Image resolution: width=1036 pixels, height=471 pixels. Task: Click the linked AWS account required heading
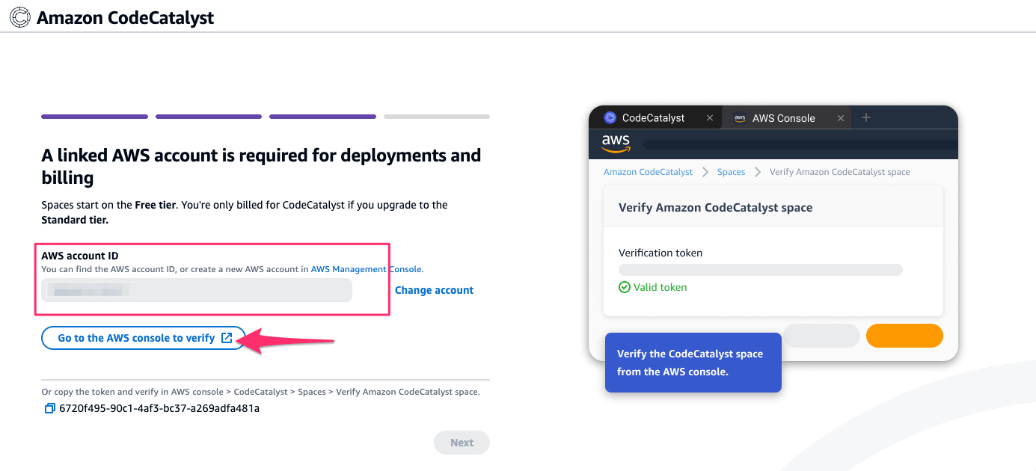(261, 167)
